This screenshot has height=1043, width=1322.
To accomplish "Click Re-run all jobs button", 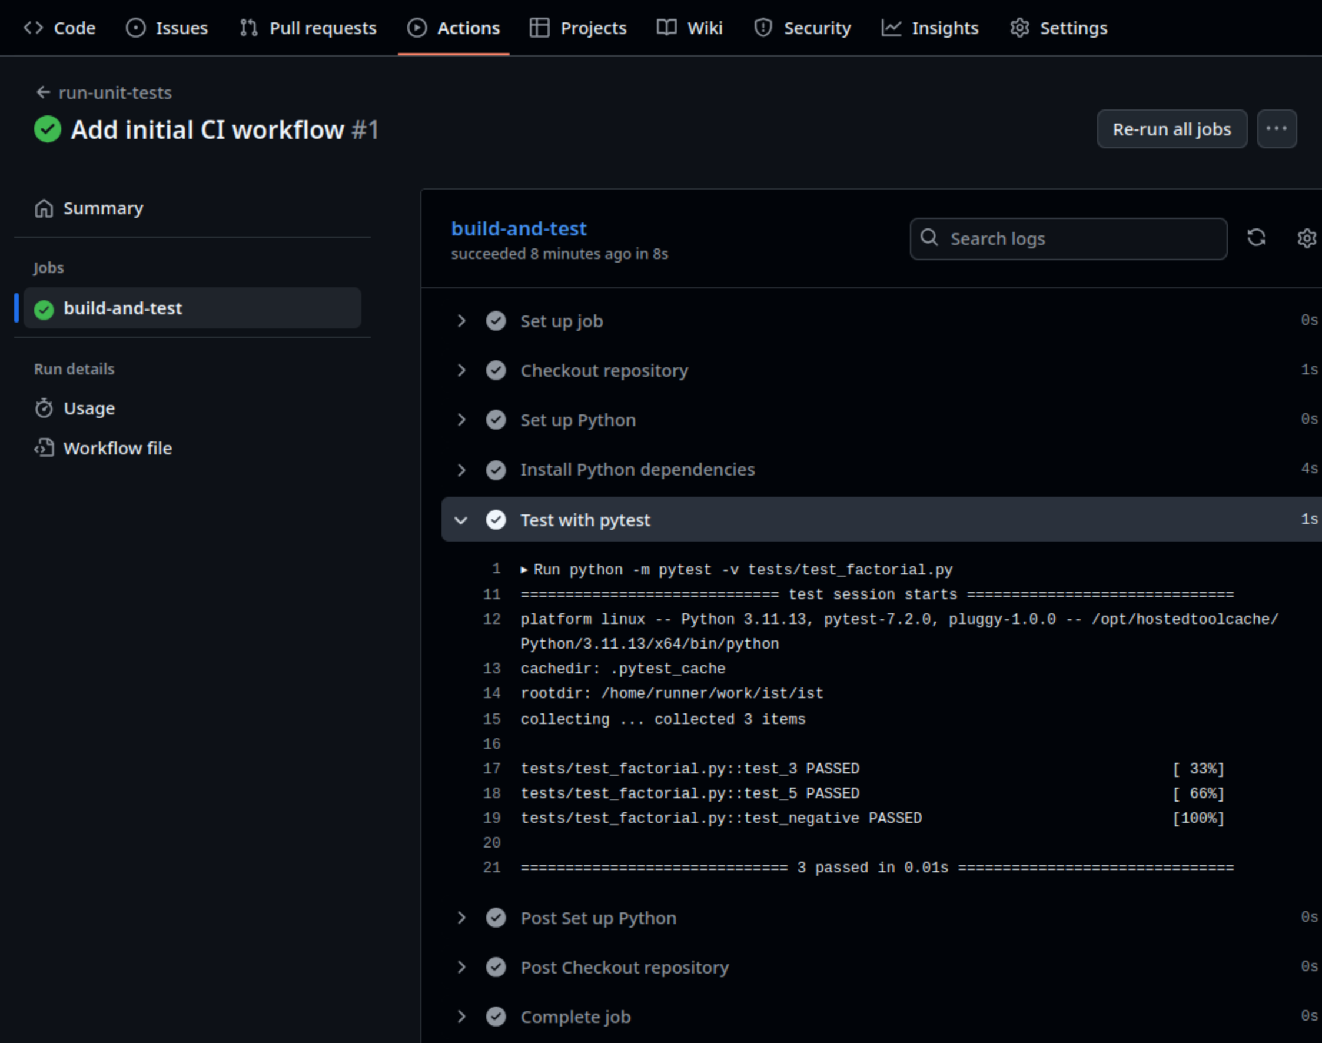I will pos(1172,129).
